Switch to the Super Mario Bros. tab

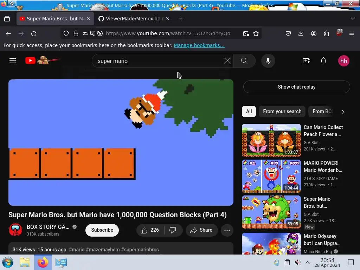tap(55, 19)
